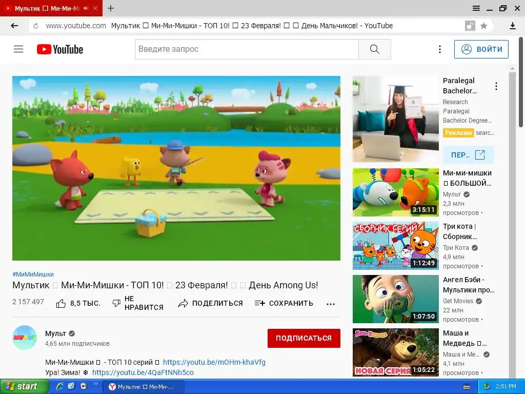Click the Три кота Сборник video title
This screenshot has width=525, height=394.
click(x=460, y=231)
